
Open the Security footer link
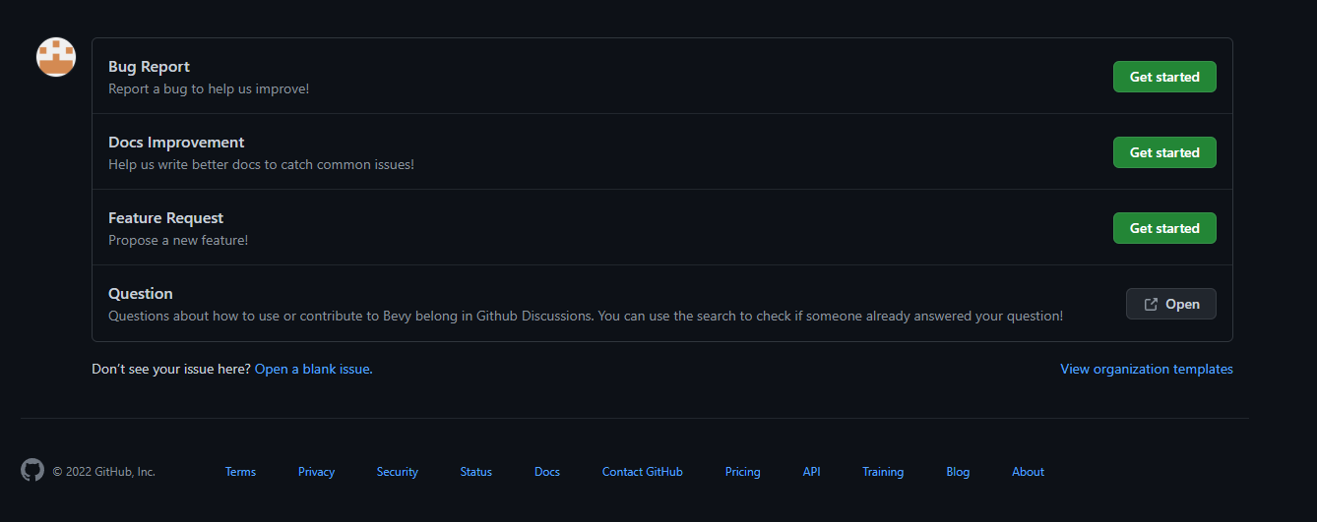pyautogui.click(x=398, y=472)
